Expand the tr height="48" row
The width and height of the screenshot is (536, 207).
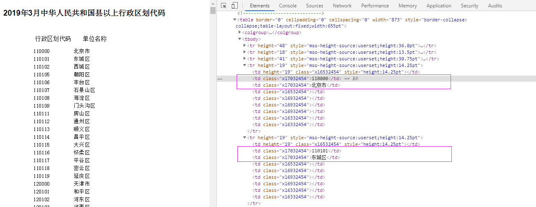245,46
